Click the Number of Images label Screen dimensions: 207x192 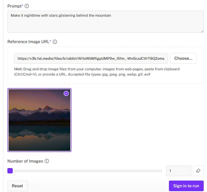[x=25, y=161]
